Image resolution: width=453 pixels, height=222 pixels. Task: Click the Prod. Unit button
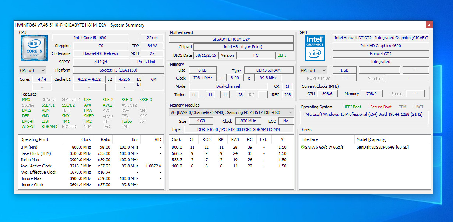pyautogui.click(x=146, y=62)
